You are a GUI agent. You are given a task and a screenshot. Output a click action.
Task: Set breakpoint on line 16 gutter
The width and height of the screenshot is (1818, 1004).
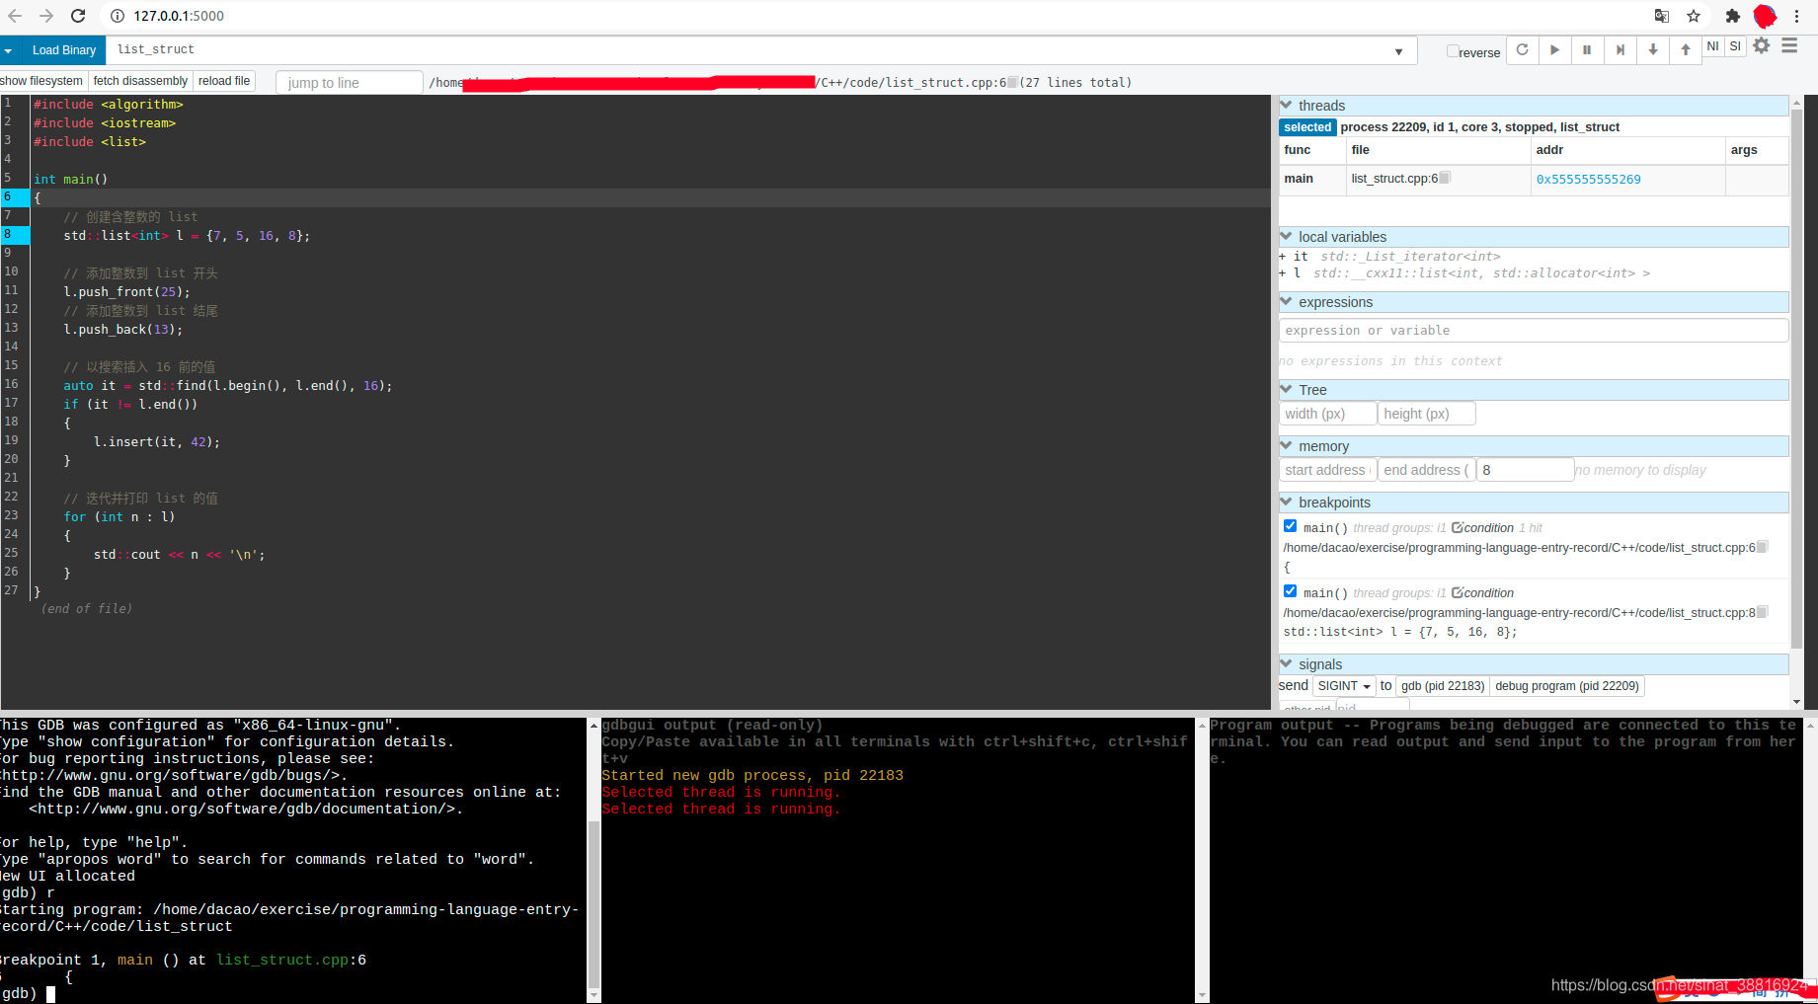(x=15, y=385)
